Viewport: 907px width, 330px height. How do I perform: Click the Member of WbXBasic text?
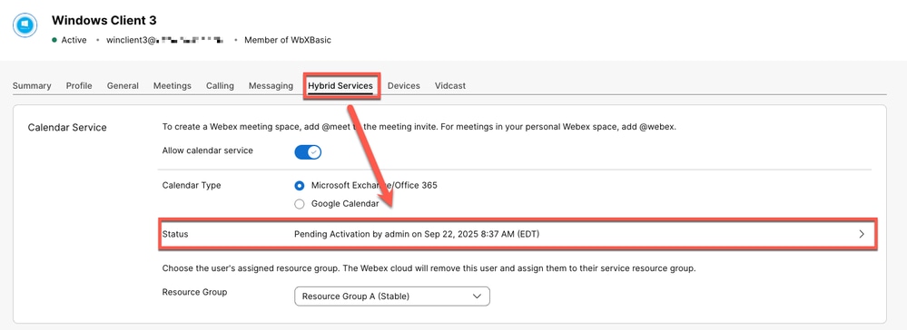(x=288, y=40)
